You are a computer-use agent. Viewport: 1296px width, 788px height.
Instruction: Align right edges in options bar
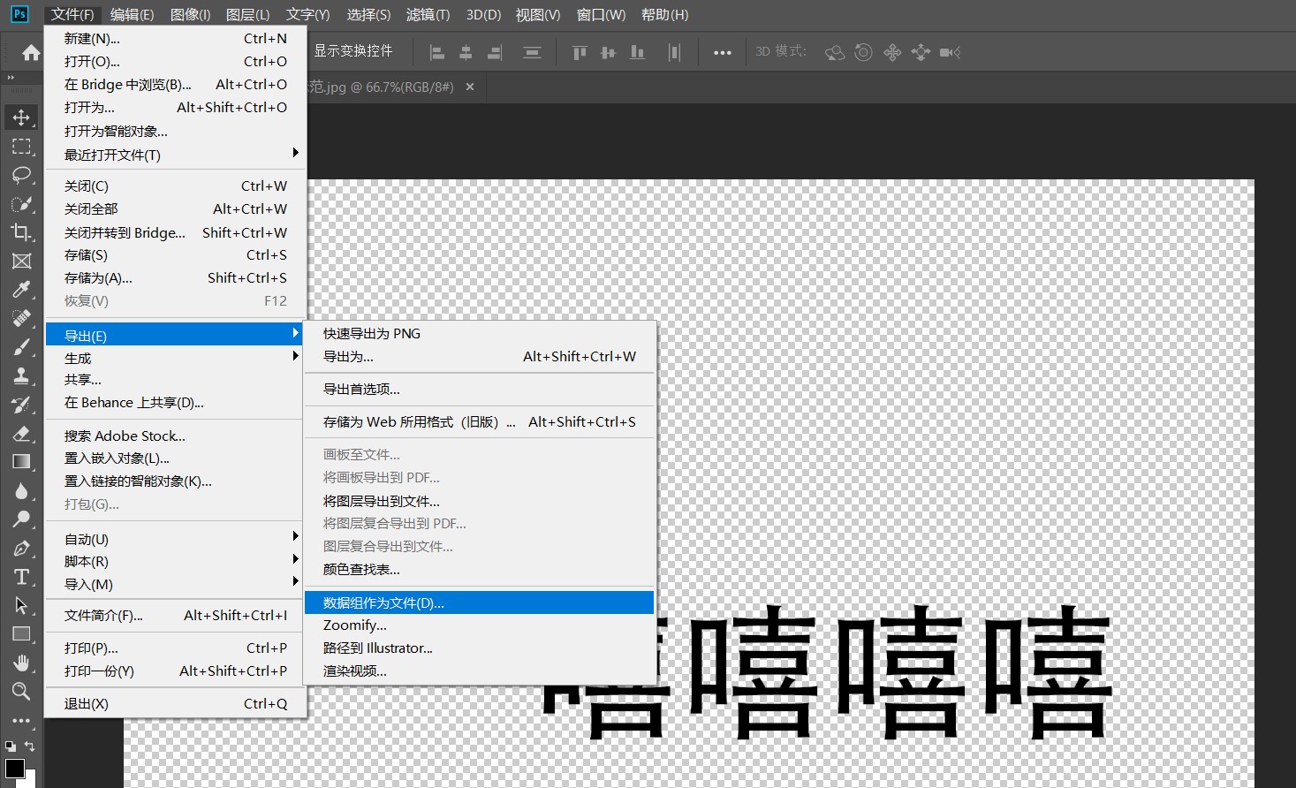click(x=495, y=53)
